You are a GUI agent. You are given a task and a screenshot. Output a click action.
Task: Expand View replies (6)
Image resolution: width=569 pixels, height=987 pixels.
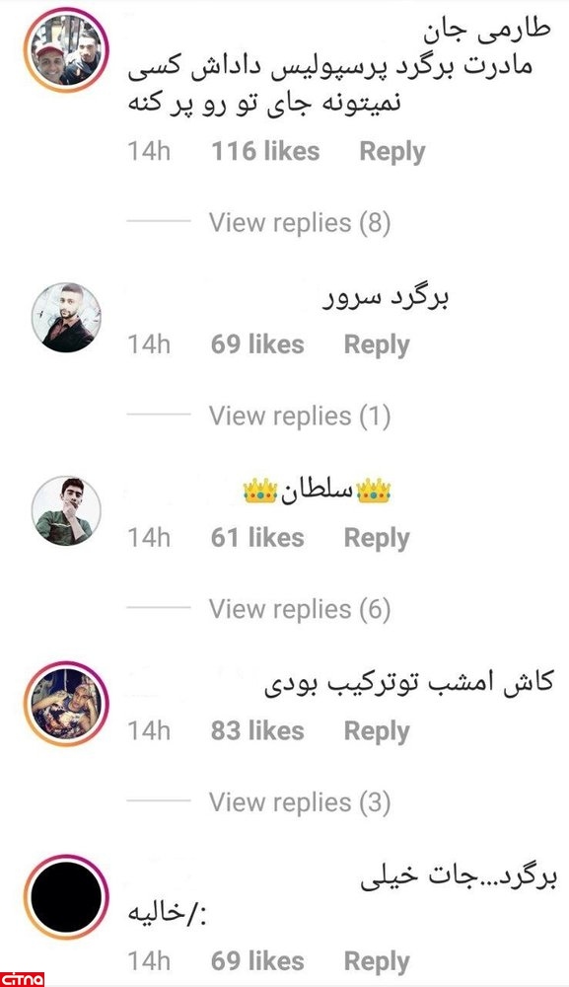tap(300, 609)
